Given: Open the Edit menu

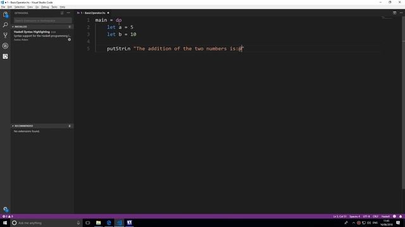Looking at the screenshot, I should point(9,7).
